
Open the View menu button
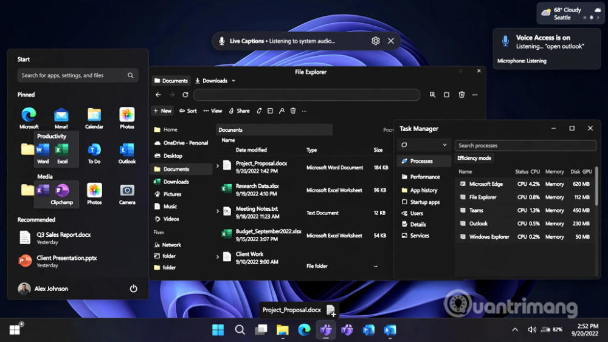[212, 111]
